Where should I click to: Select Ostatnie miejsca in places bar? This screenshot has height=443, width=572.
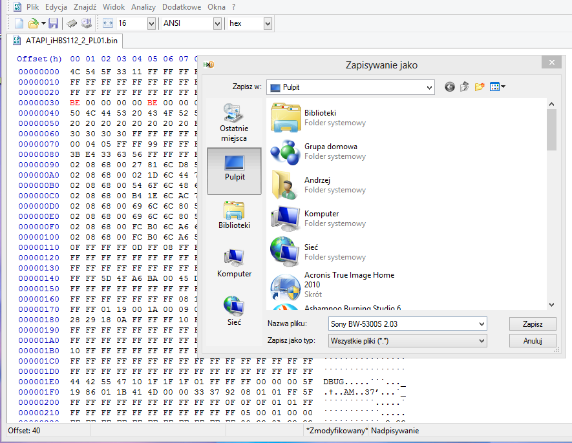[234, 123]
